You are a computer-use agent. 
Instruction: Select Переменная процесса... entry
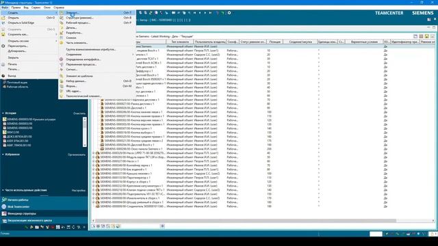[x=97, y=64]
